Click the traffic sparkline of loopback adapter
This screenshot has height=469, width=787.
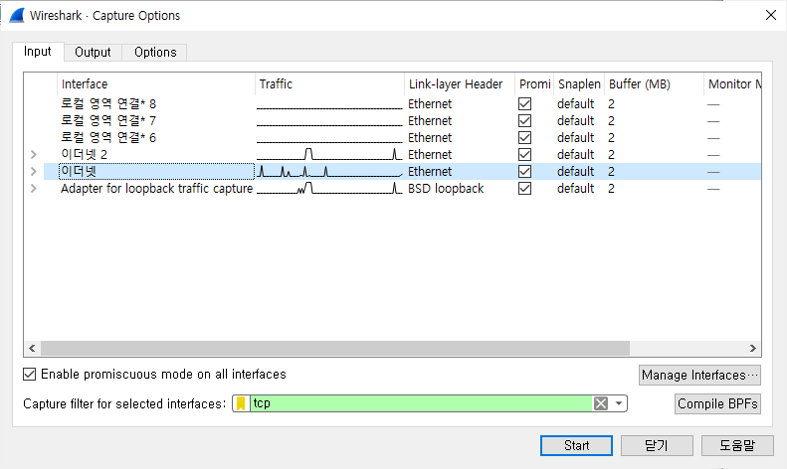[329, 189]
